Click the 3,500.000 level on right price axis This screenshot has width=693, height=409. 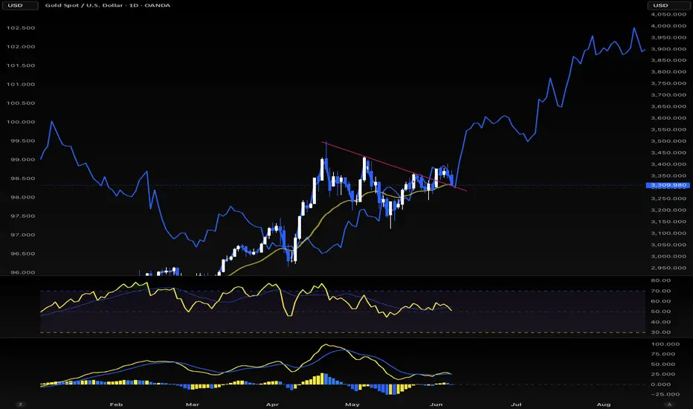click(668, 141)
